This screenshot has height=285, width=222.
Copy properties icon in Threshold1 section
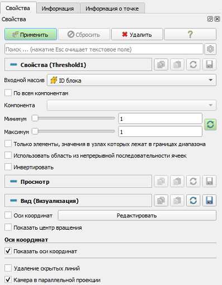161,65
